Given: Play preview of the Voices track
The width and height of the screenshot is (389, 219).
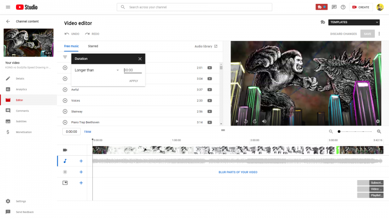Looking at the screenshot, I should point(65,101).
